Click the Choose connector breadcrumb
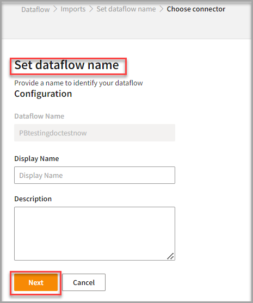Screen dimensions: 253x303 tap(196, 9)
